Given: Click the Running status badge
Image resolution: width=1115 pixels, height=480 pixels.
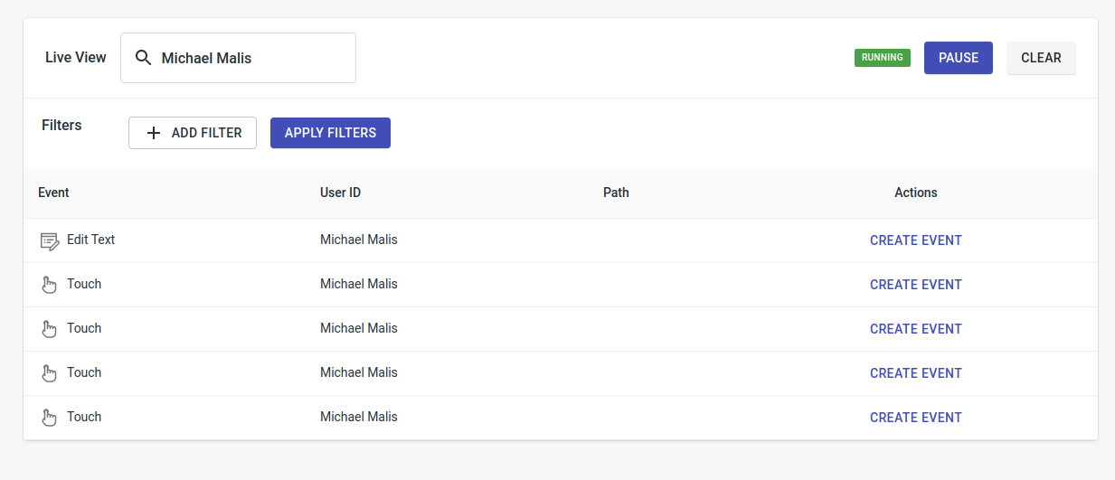Looking at the screenshot, I should tap(883, 58).
